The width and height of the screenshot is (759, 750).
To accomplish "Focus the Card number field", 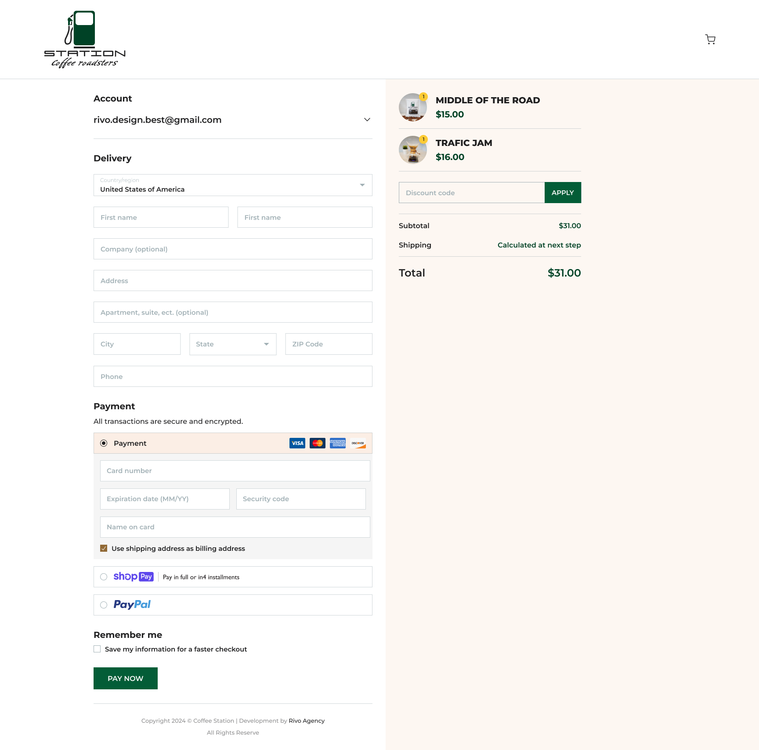I will point(235,471).
